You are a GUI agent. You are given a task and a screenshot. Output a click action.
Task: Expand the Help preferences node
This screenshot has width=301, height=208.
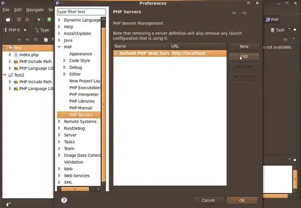(x=59, y=27)
